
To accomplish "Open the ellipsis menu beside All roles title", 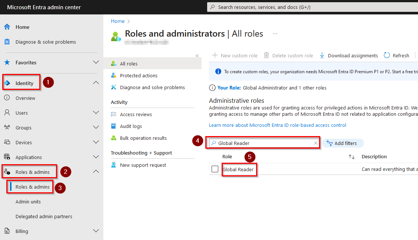I will point(275,34).
